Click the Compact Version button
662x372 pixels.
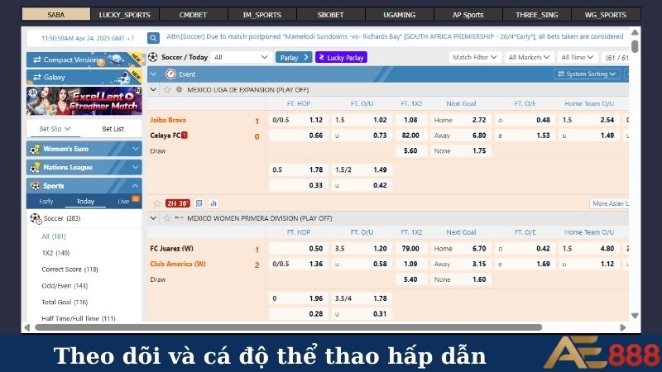[x=84, y=60]
